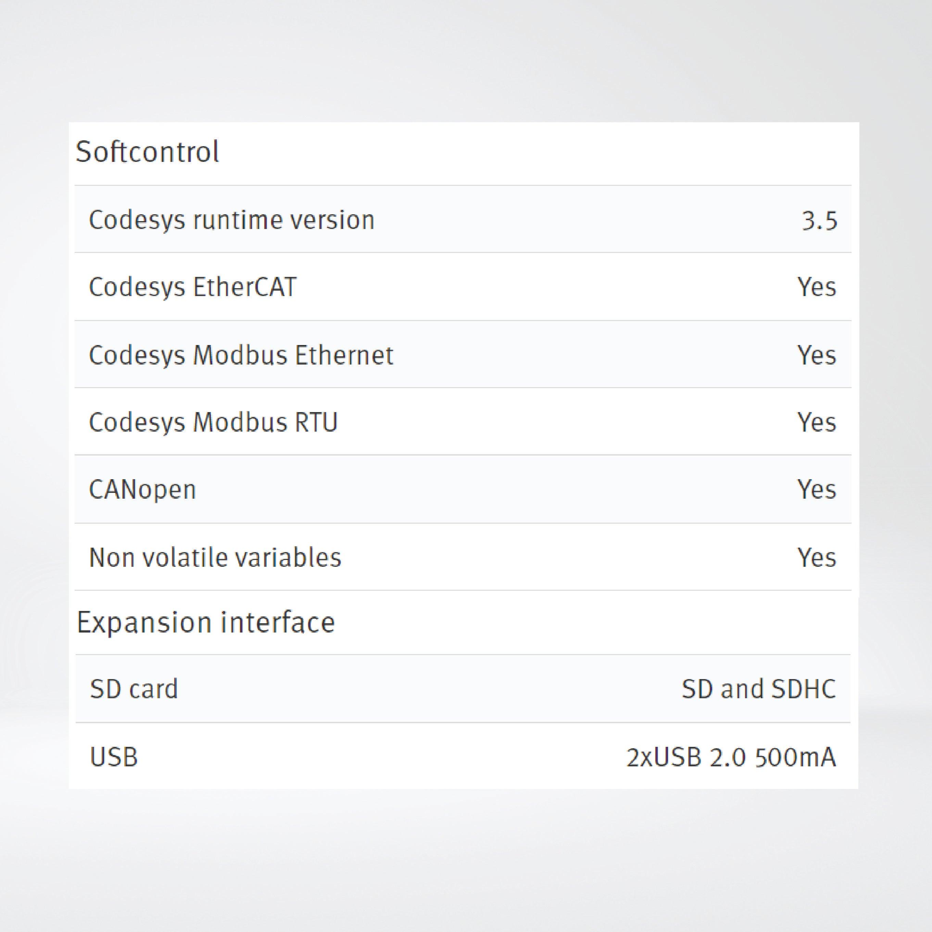
Task: Click the word Ethernet after Codesys Modbus
Action: pyautogui.click(x=344, y=355)
